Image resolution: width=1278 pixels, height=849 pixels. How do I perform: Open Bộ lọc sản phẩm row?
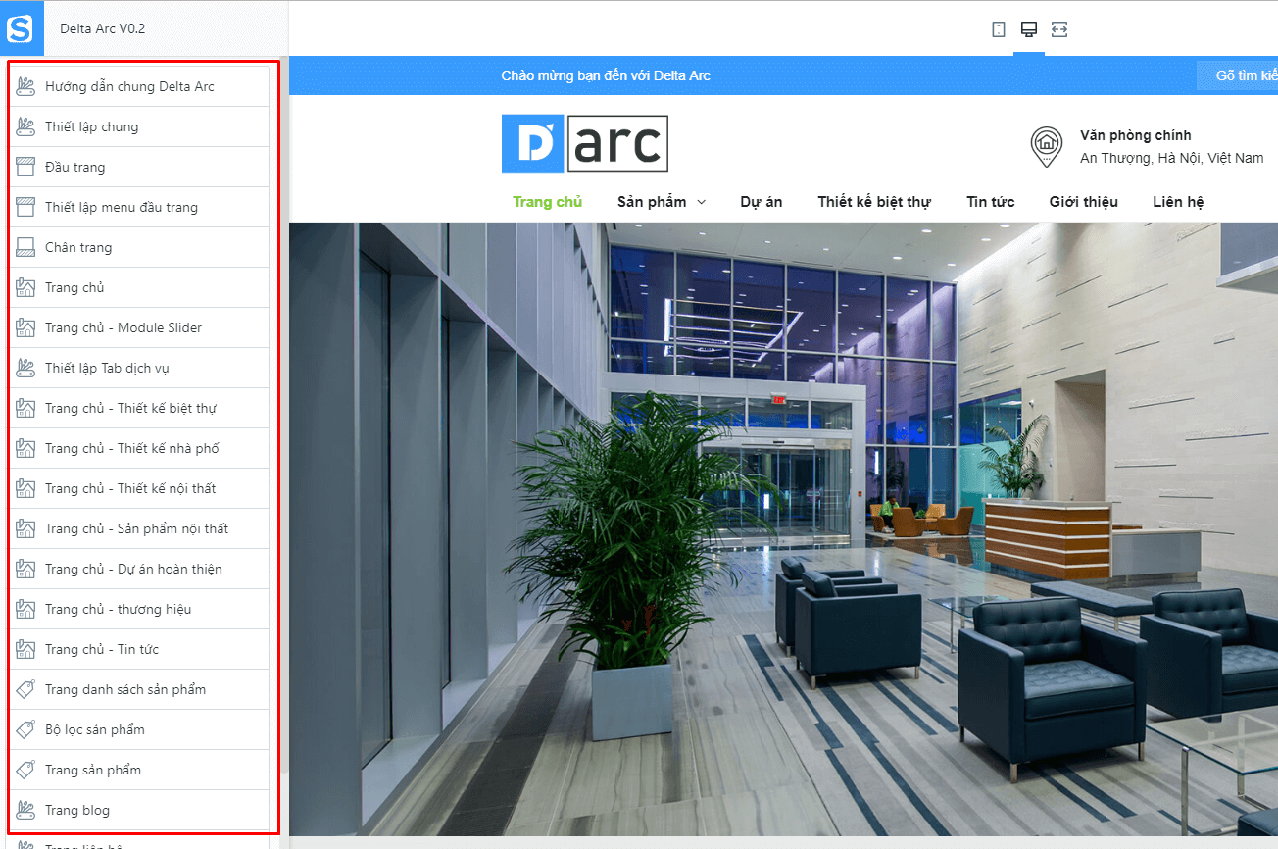(139, 729)
